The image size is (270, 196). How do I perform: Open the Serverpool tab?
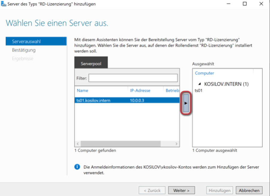tap(91, 64)
